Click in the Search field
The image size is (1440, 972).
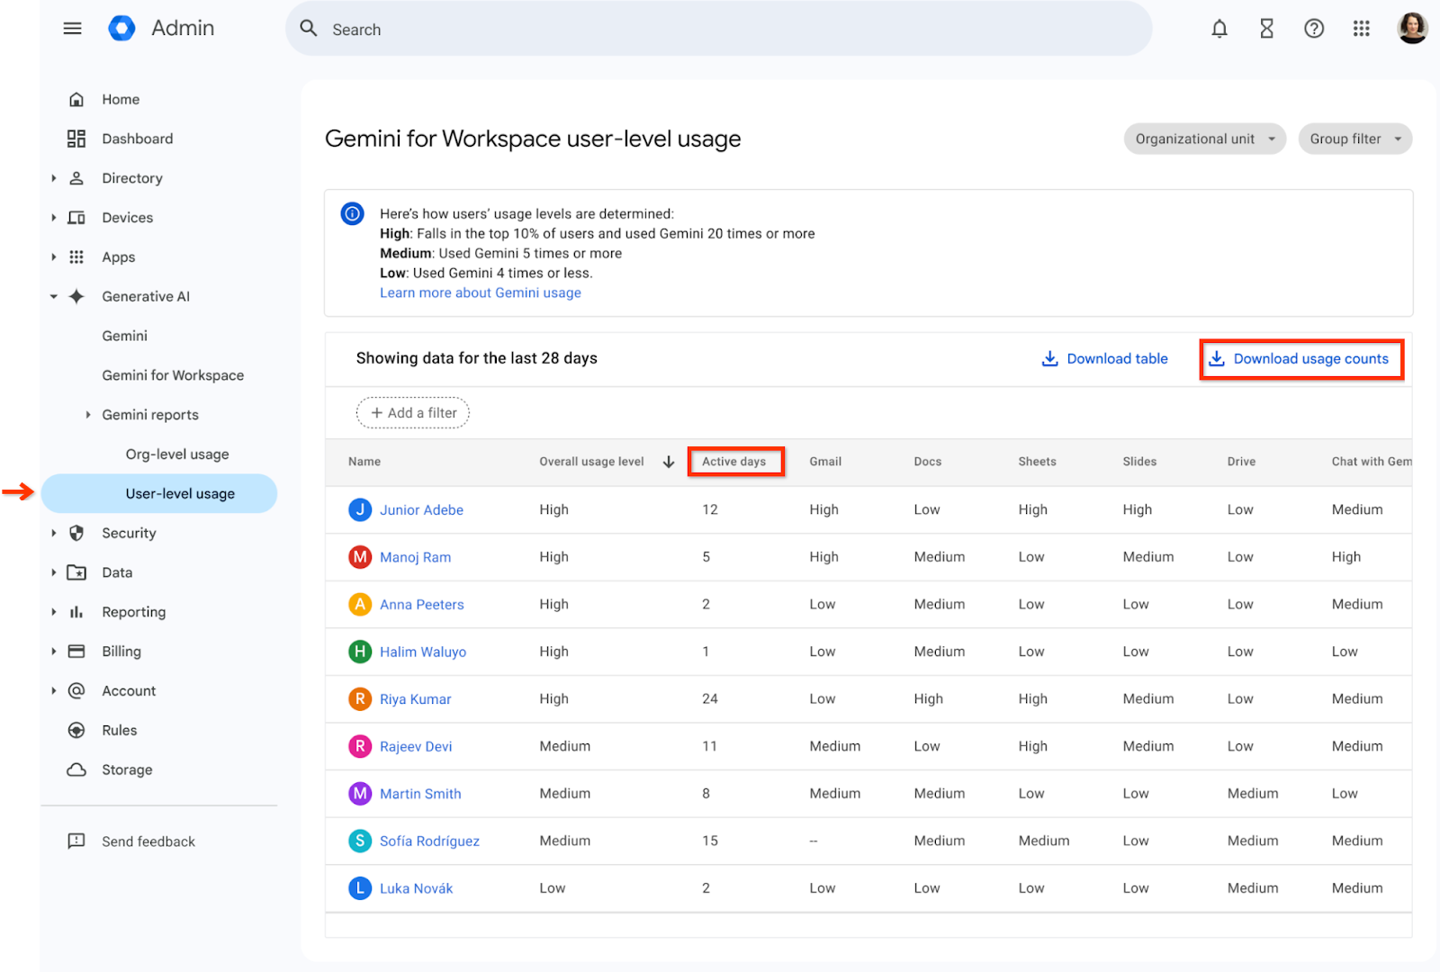coord(718,29)
